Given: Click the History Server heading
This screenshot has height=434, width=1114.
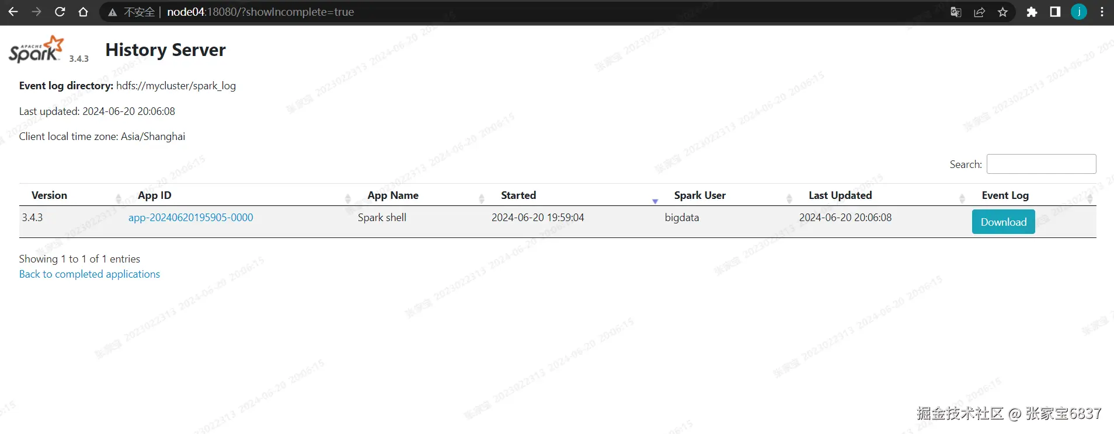Looking at the screenshot, I should click(165, 50).
